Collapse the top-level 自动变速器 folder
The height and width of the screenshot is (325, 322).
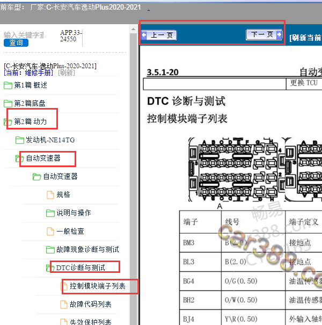[x=43, y=158]
